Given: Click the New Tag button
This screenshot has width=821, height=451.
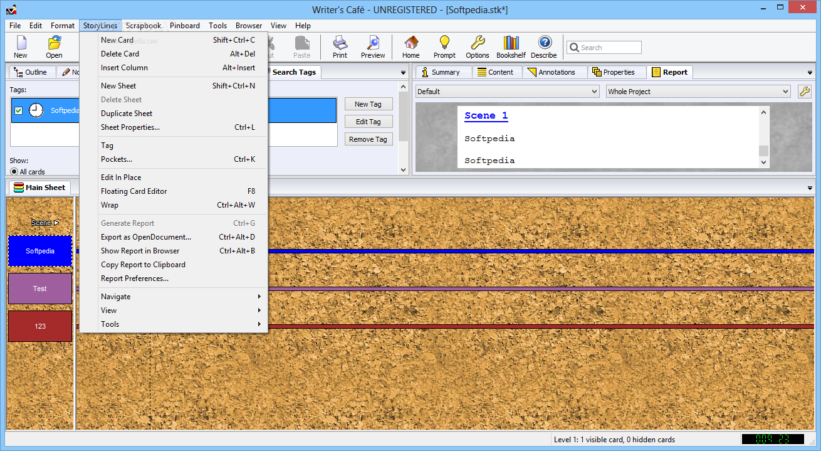Looking at the screenshot, I should [x=368, y=104].
